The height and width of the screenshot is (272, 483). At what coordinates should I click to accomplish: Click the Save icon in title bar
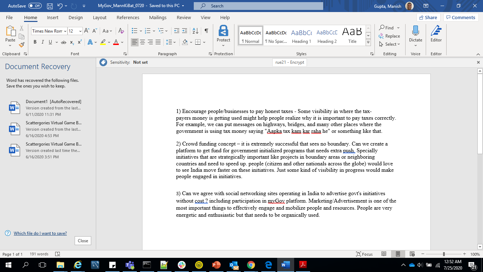pos(50,6)
